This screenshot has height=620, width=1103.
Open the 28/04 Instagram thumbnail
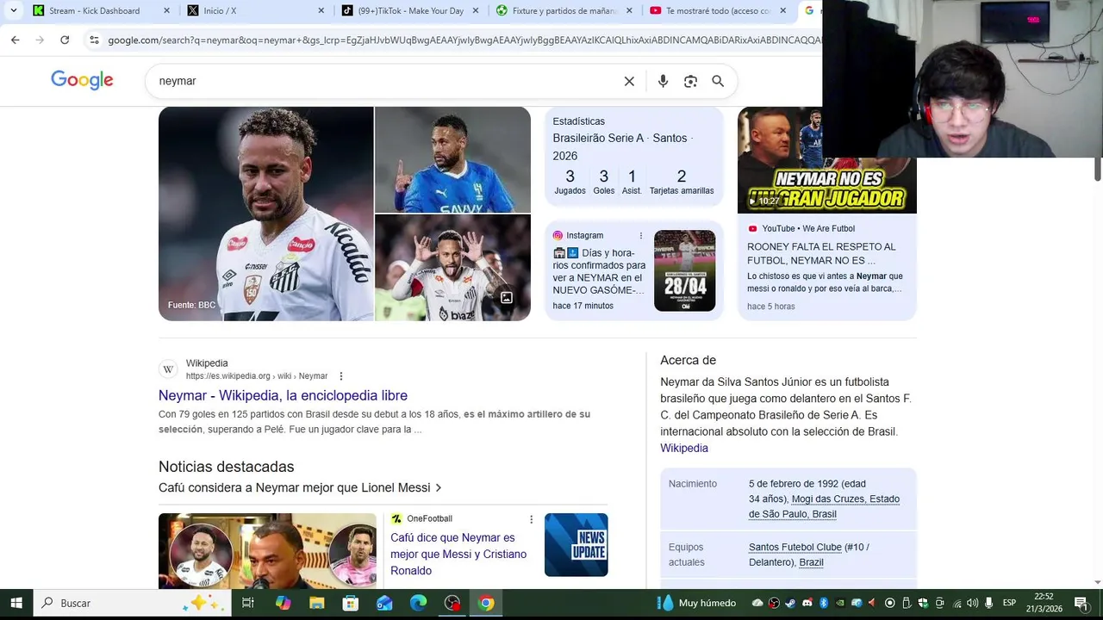coord(684,270)
